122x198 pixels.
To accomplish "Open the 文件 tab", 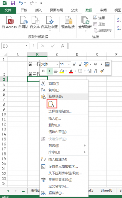I will (x=8, y=10).
